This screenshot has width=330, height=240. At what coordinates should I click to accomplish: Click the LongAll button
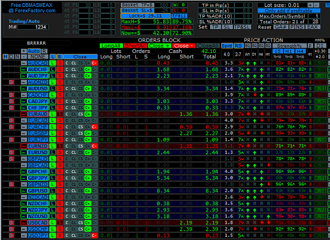pos(111,45)
